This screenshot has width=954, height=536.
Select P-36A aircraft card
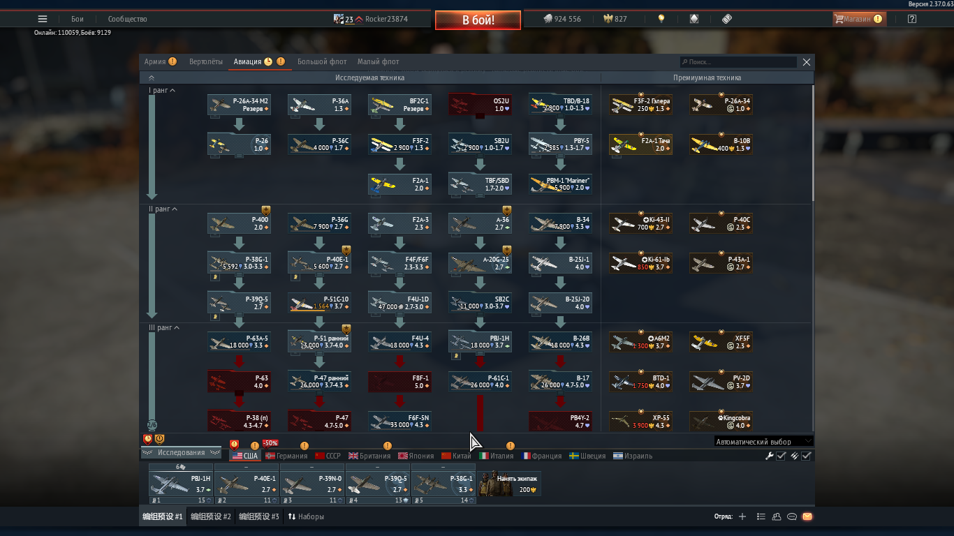click(319, 105)
